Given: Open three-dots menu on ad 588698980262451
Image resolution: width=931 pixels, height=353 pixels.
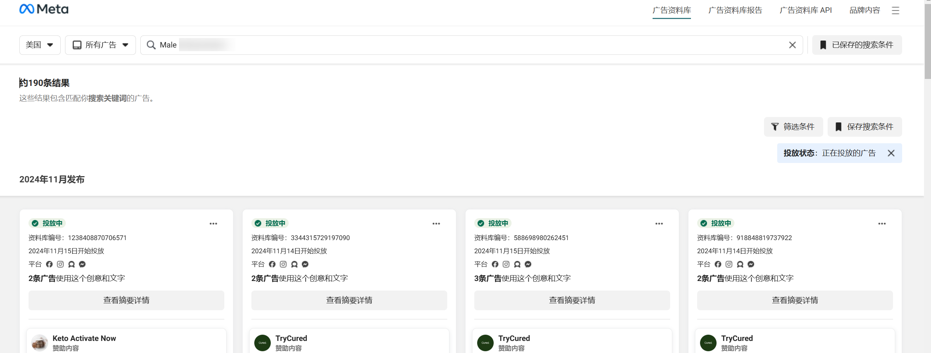Looking at the screenshot, I should (x=659, y=224).
